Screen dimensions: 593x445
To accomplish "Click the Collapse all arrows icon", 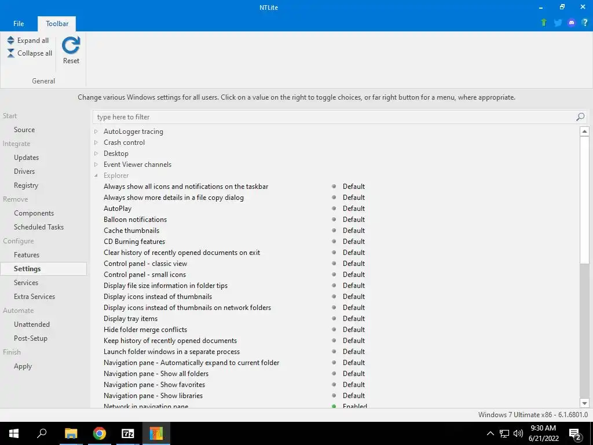I will [x=10, y=53].
